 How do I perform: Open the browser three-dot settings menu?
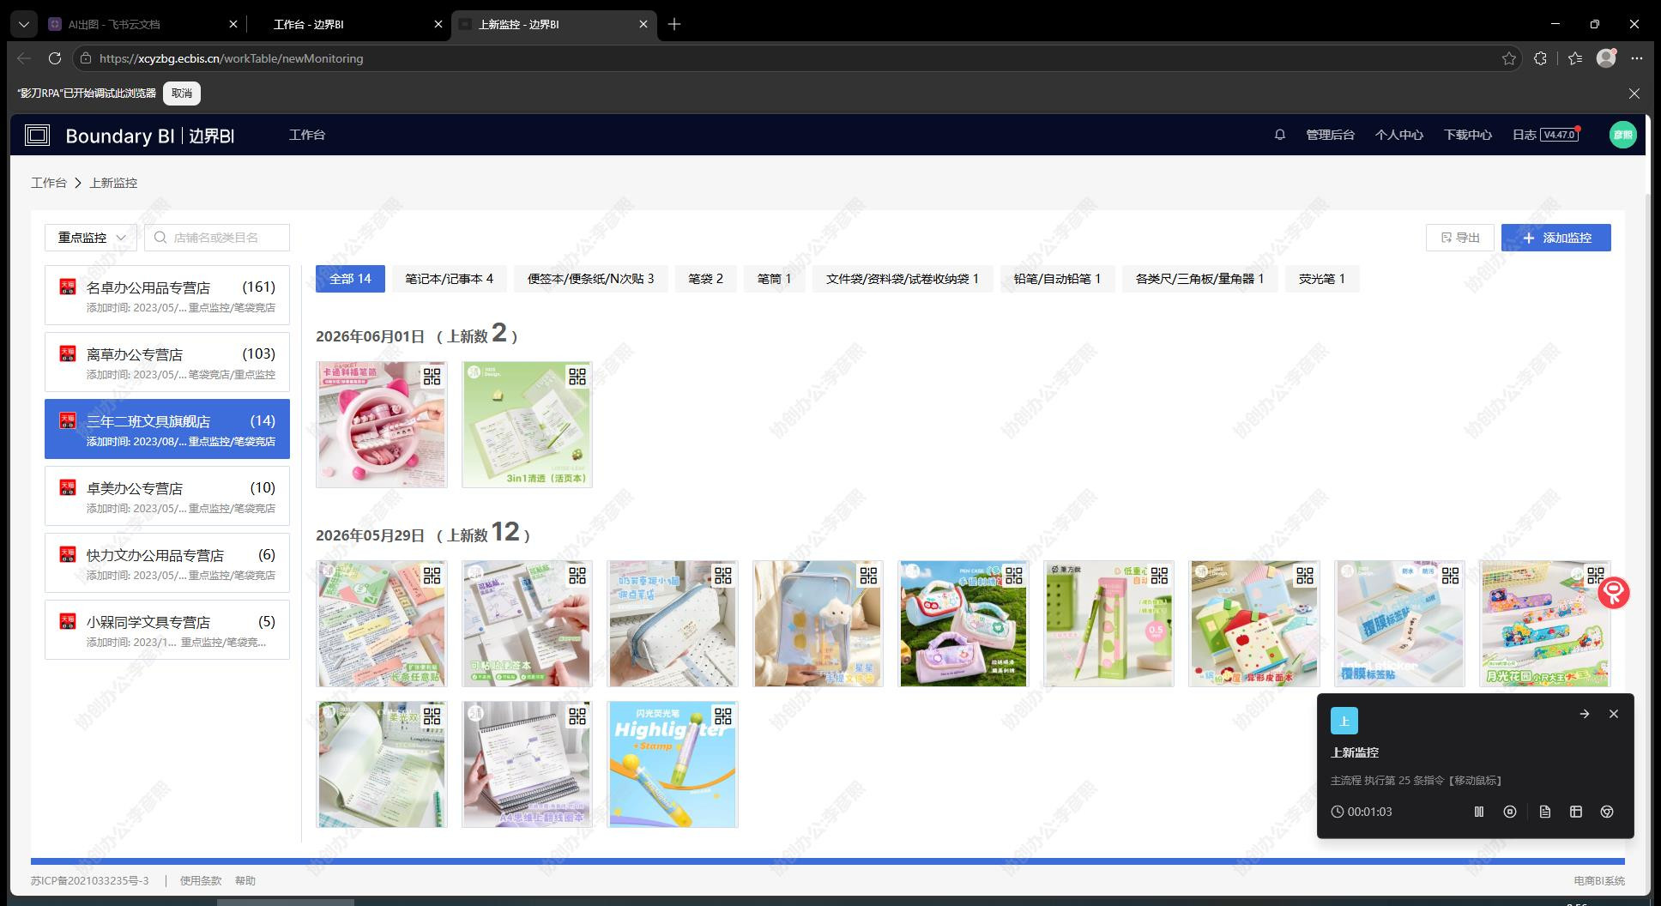pos(1637,58)
